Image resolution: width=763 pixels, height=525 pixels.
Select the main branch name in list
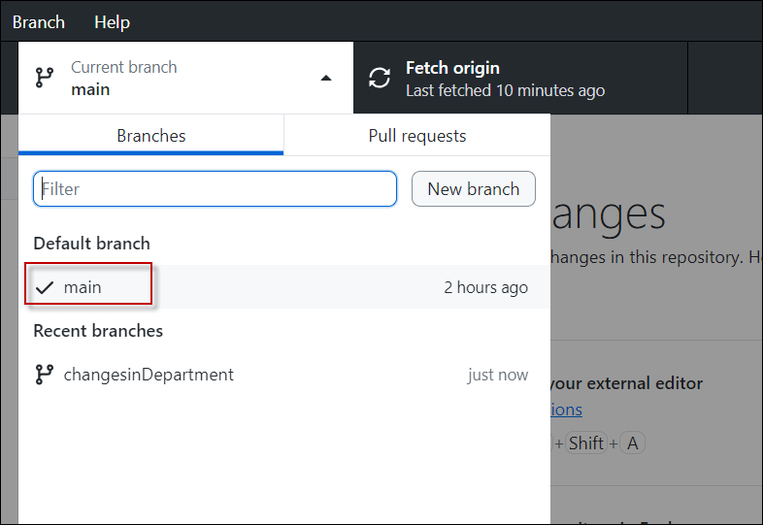pos(83,287)
